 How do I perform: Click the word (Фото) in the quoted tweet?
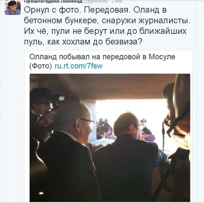pyautogui.click(x=41, y=66)
